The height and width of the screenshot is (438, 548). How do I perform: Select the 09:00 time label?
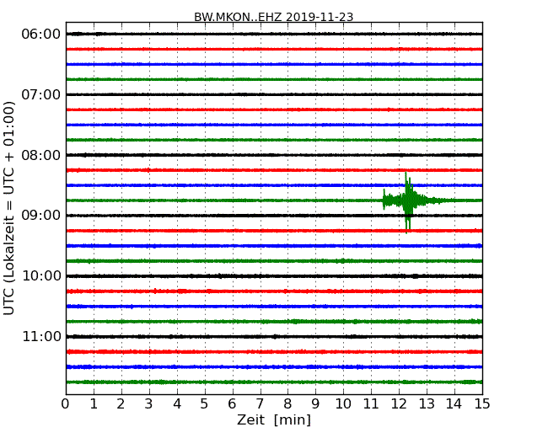[x=41, y=215]
